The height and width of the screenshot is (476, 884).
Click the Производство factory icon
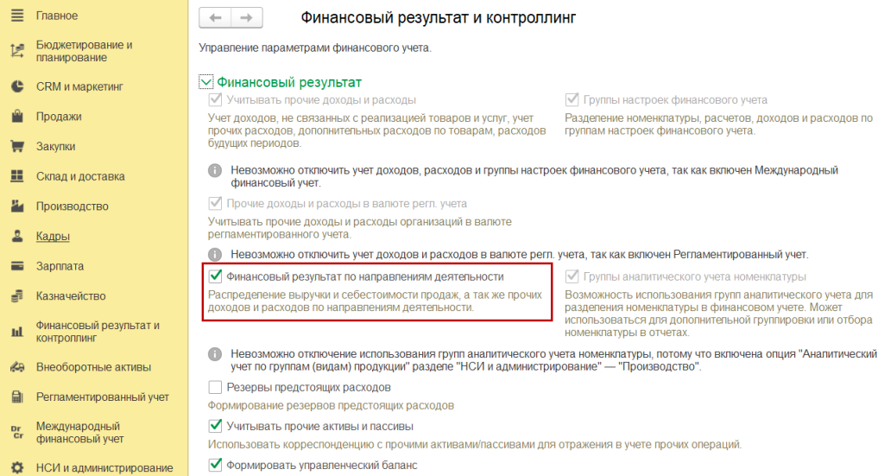[16, 206]
